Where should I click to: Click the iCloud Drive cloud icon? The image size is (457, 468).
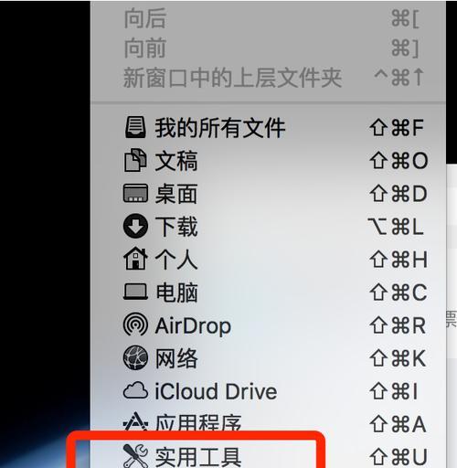(135, 390)
